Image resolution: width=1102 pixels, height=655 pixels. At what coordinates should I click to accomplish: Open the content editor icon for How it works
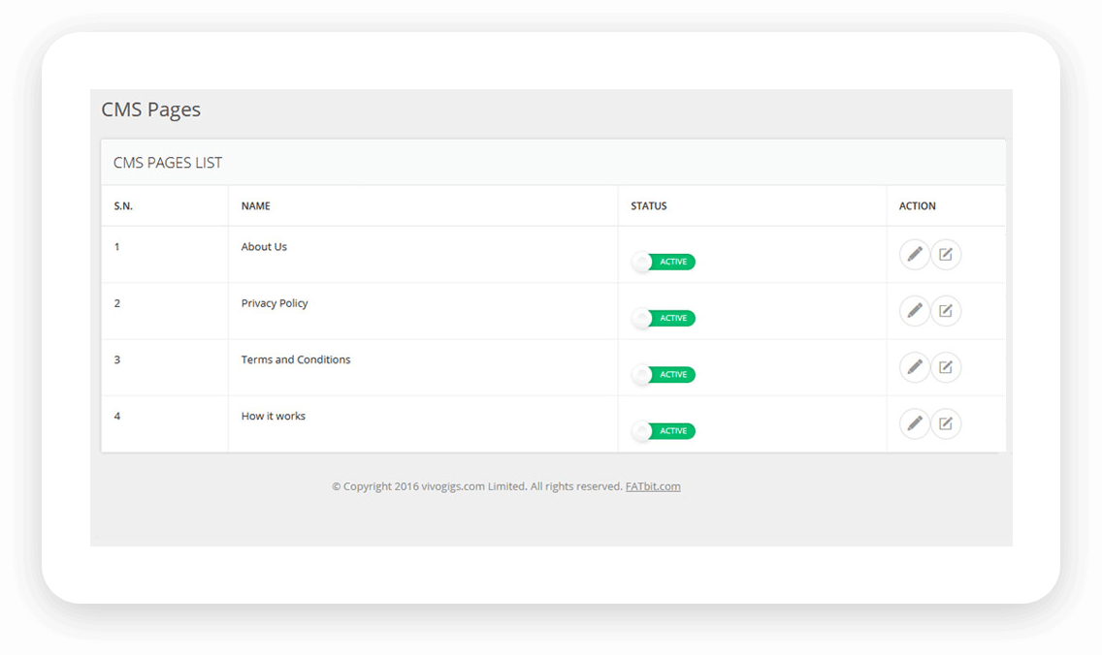(946, 423)
